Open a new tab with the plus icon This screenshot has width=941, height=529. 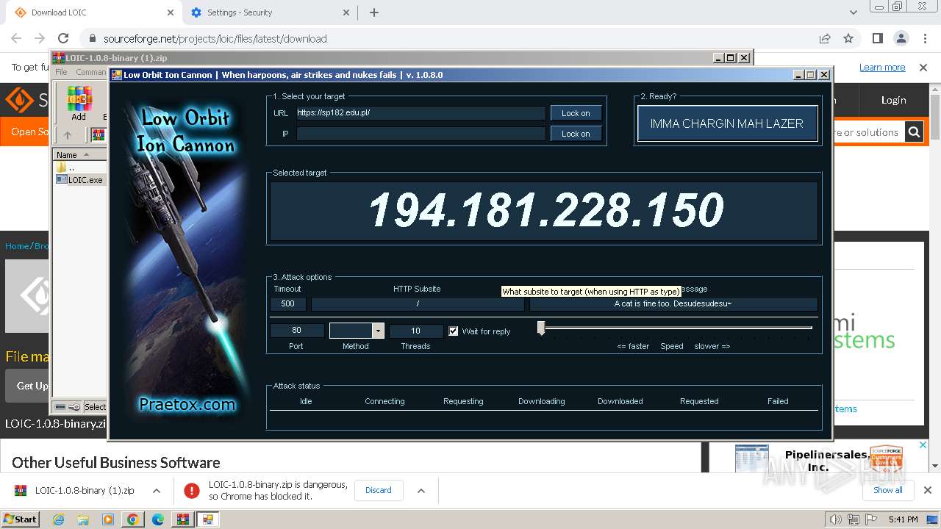point(374,12)
